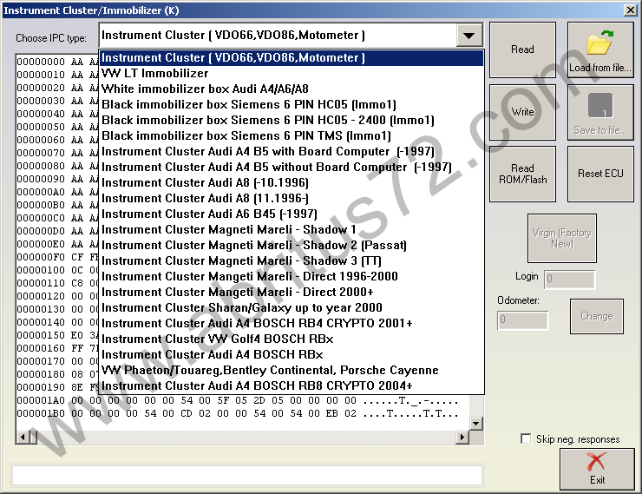642x494 pixels.
Task: Select Mangeti Mareli - Direct 2000+
Action: tap(292, 292)
